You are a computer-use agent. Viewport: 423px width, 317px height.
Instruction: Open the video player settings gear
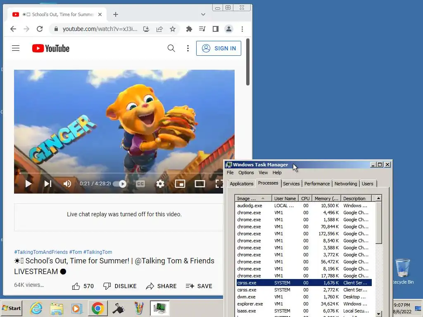[160, 184]
